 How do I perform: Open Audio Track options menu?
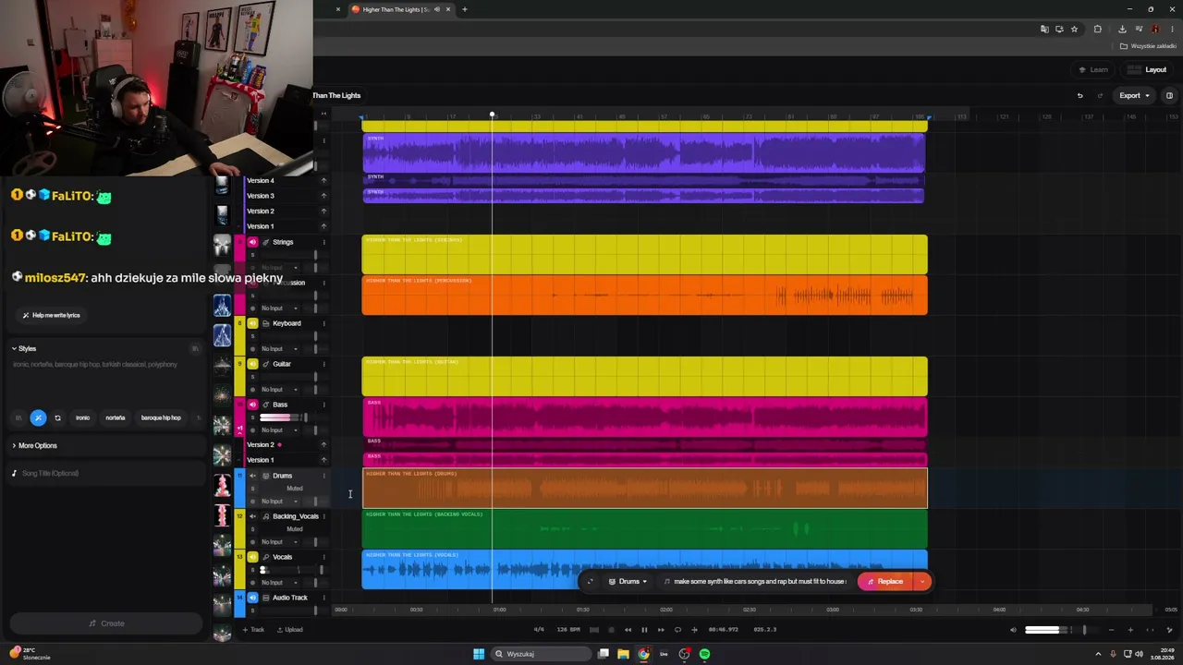[323, 598]
